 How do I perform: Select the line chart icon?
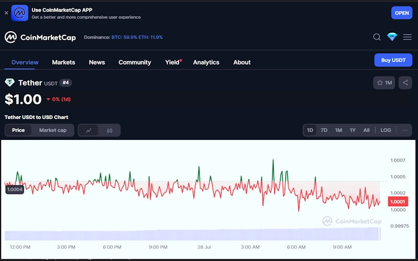(88, 130)
